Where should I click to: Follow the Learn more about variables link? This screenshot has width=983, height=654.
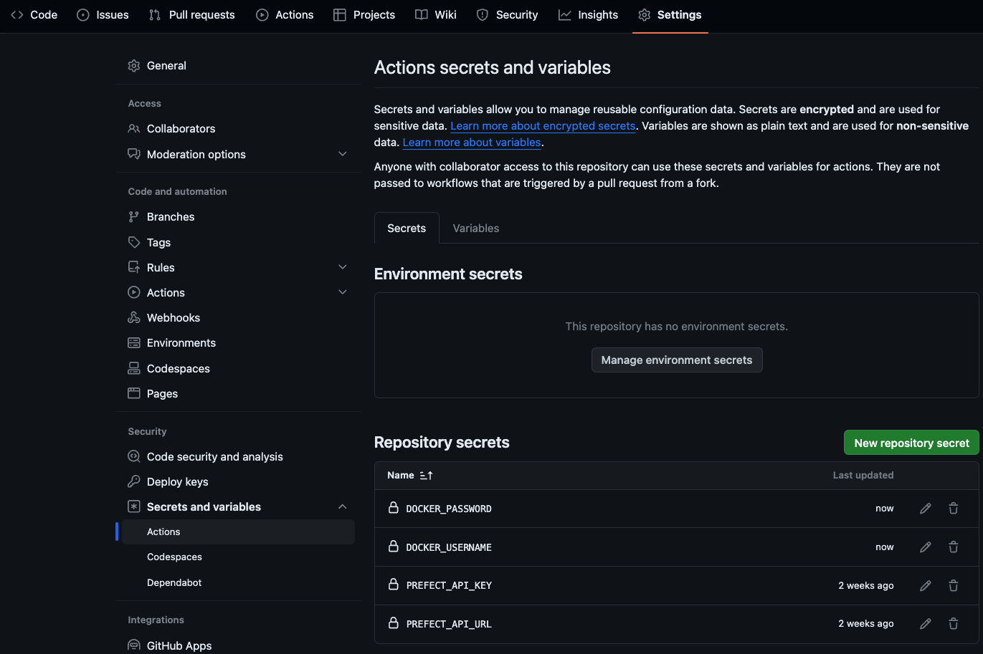471,142
